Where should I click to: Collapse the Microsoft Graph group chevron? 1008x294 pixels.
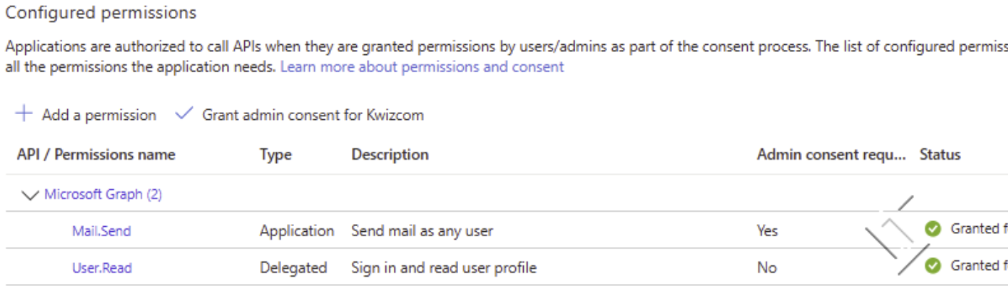30,195
